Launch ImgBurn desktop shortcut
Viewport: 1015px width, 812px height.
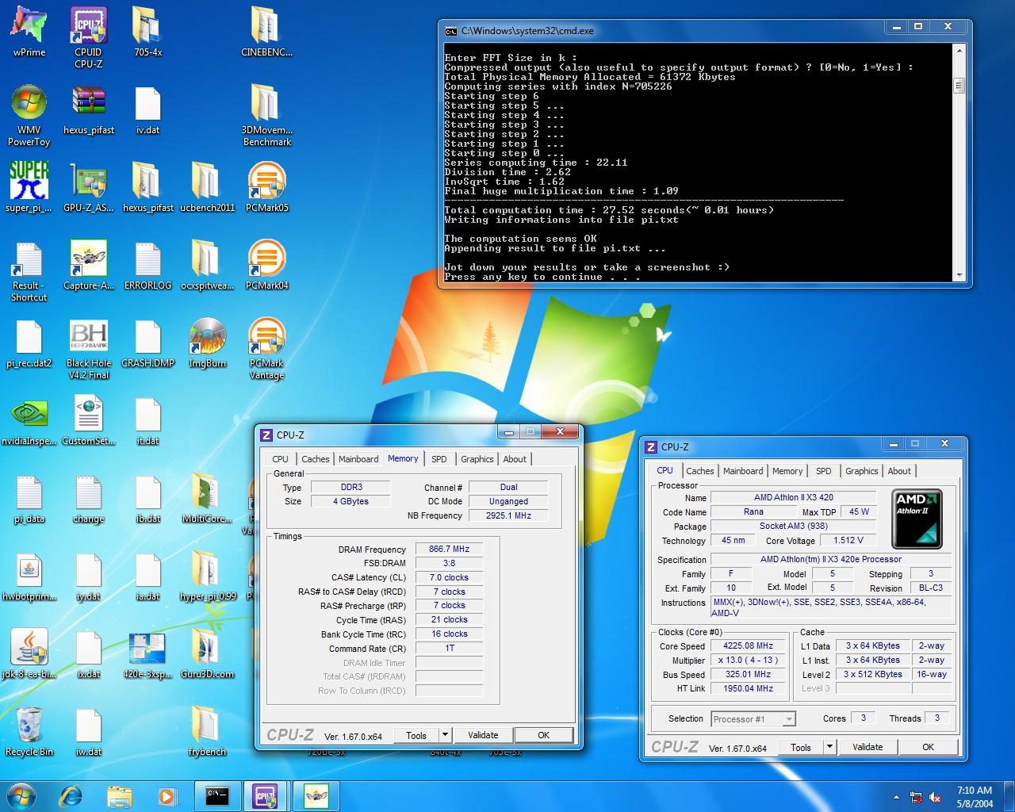[207, 343]
